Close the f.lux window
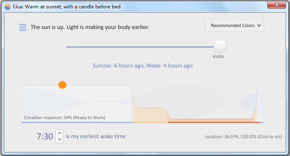Viewport: 290px width, 156px height. (x=276, y=5)
